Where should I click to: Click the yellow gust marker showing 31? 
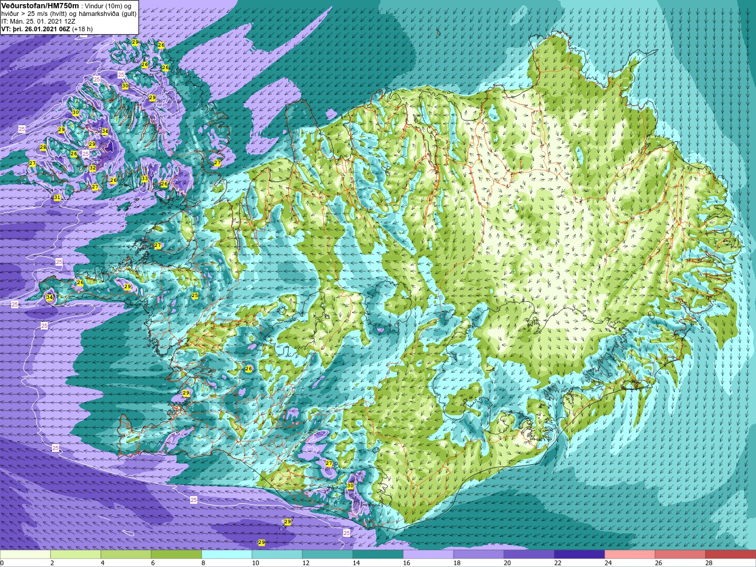tap(57, 197)
